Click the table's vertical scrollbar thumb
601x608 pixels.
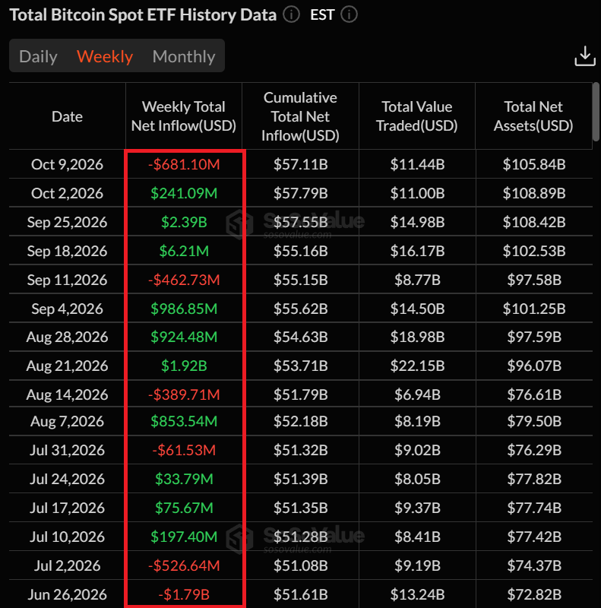(x=596, y=112)
